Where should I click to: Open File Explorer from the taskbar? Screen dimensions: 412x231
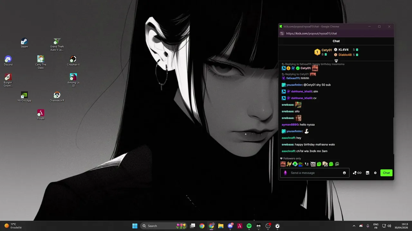tap(221, 226)
